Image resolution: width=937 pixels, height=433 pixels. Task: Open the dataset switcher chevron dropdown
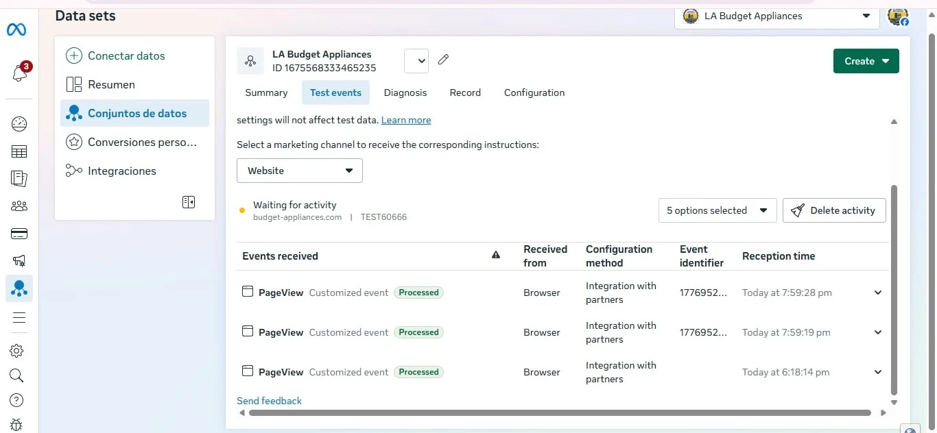coord(416,60)
